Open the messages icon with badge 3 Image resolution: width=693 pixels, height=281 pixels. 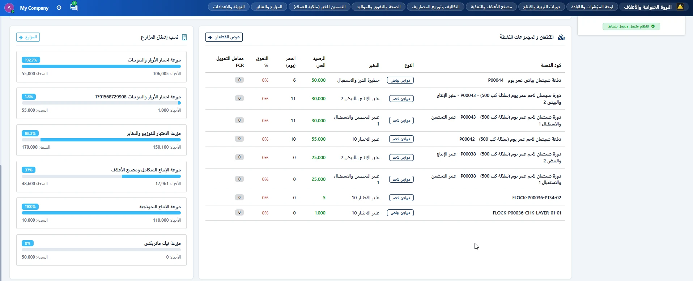[x=74, y=7]
